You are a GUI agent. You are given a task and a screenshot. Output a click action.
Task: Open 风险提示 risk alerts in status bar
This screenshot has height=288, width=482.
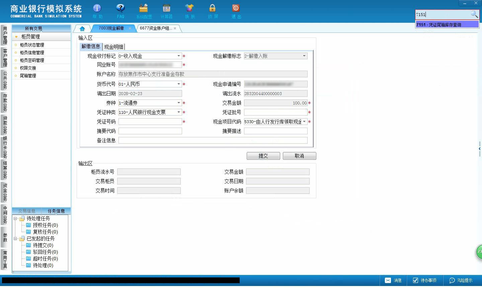click(461, 280)
